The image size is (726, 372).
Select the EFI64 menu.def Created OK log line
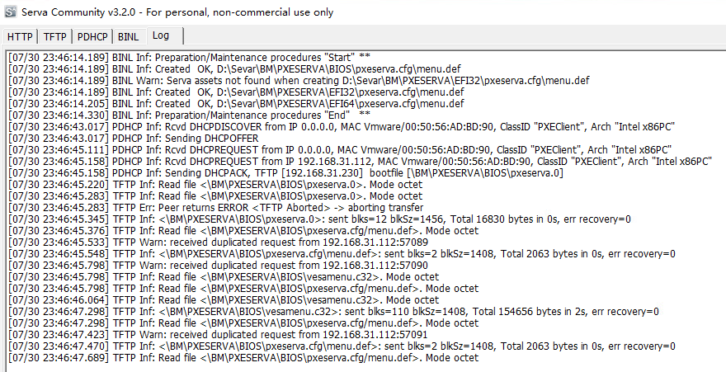(236, 104)
